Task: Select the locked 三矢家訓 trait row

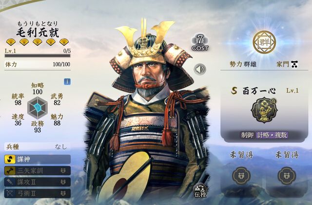Action: 38,170
